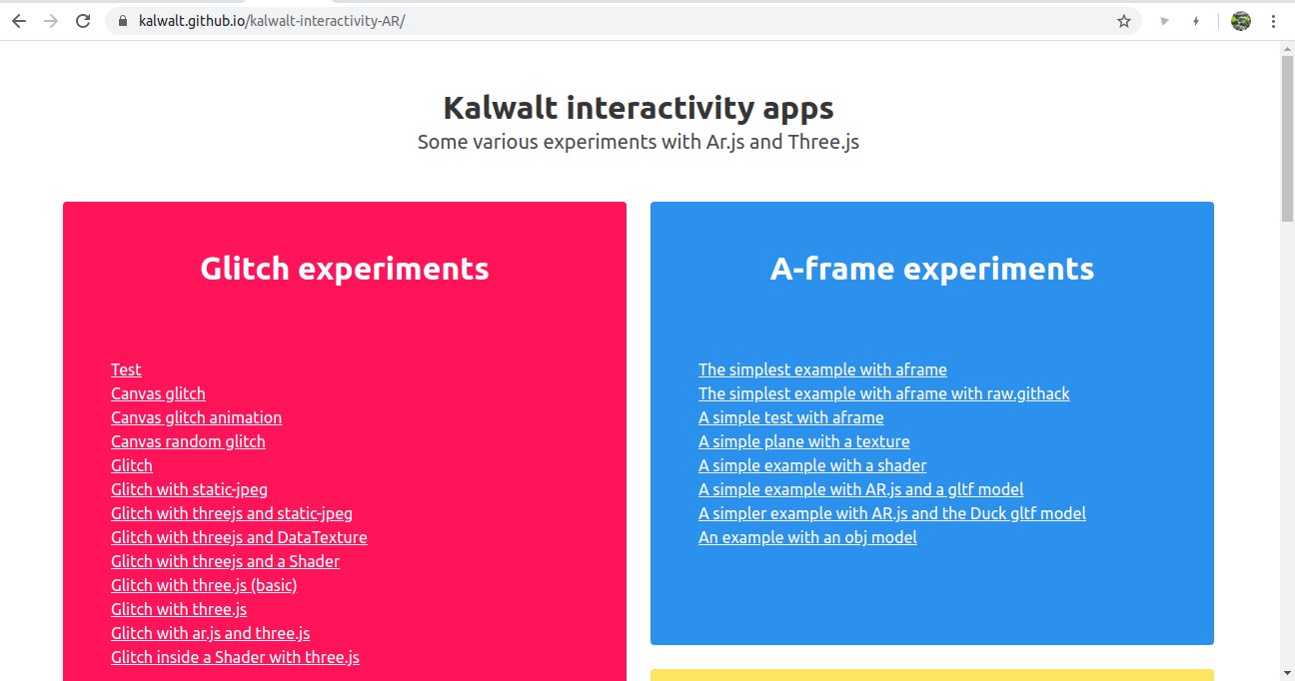This screenshot has width=1295, height=681.
Task: Open simplest aframe example with raw.githack link
Action: coord(884,393)
